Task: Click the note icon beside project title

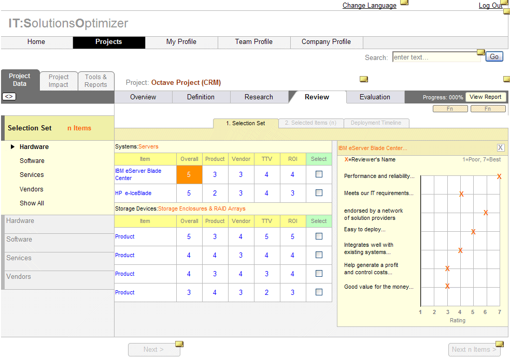Action: pyautogui.click(x=364, y=79)
